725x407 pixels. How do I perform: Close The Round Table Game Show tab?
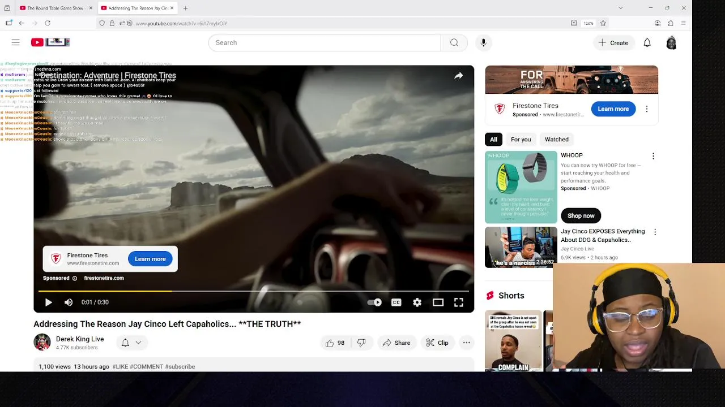coord(91,8)
